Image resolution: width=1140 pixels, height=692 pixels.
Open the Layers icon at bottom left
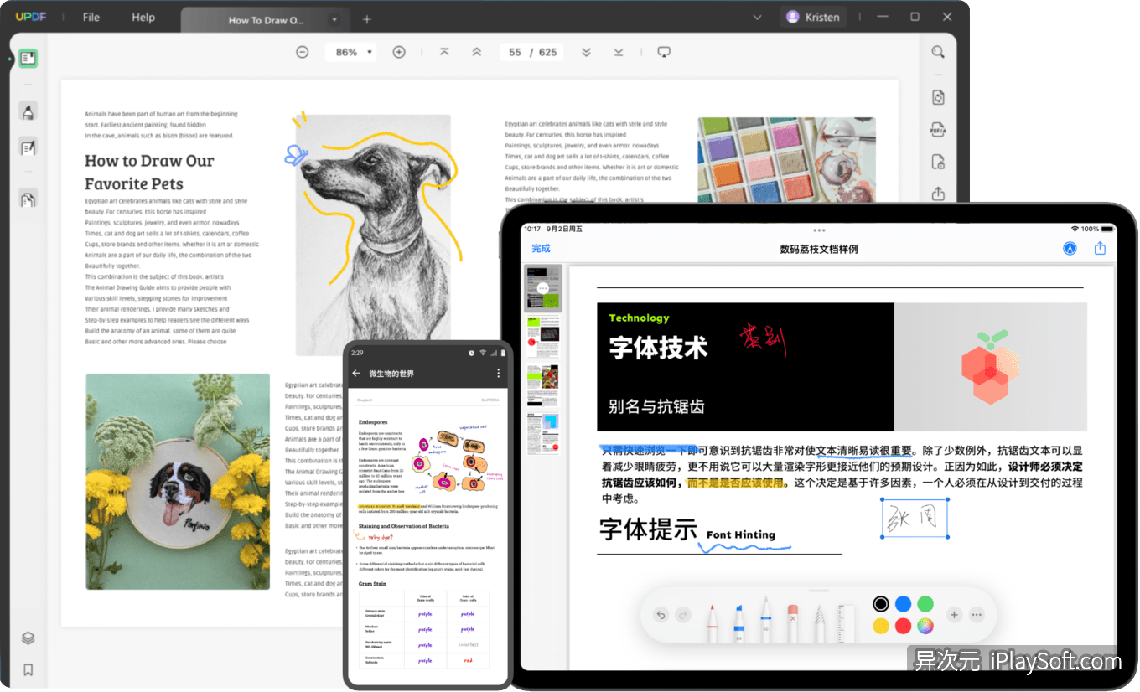point(28,638)
